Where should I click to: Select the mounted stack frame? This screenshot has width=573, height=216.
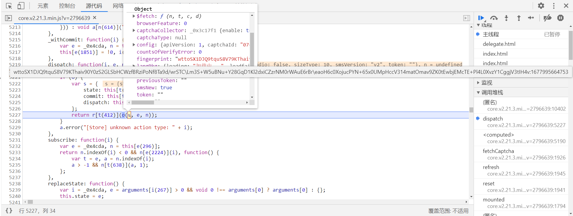[521, 203]
